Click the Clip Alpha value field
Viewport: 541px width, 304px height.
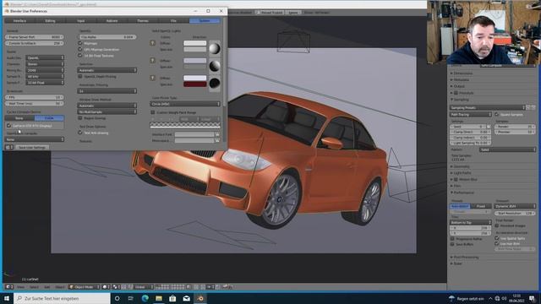[107, 37]
